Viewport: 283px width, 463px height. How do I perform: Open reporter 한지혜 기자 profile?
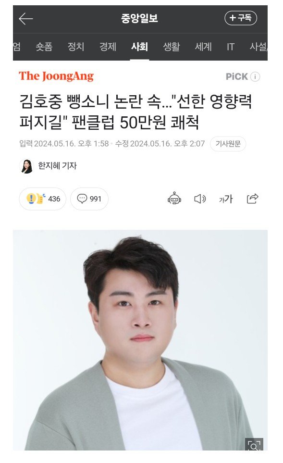[57, 166]
